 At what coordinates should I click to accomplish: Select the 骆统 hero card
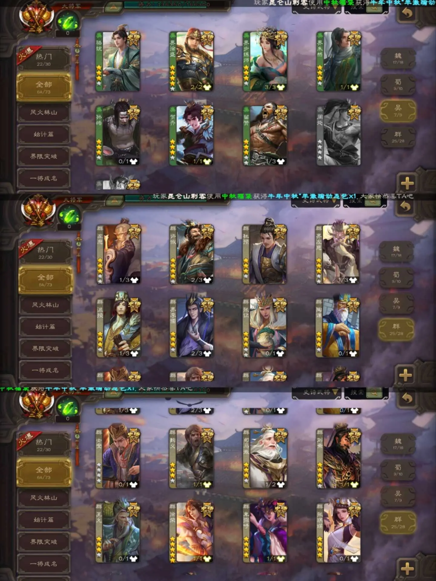click(118, 61)
